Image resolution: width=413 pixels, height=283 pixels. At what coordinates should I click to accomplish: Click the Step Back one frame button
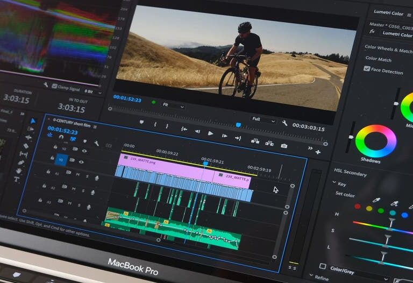(197, 131)
